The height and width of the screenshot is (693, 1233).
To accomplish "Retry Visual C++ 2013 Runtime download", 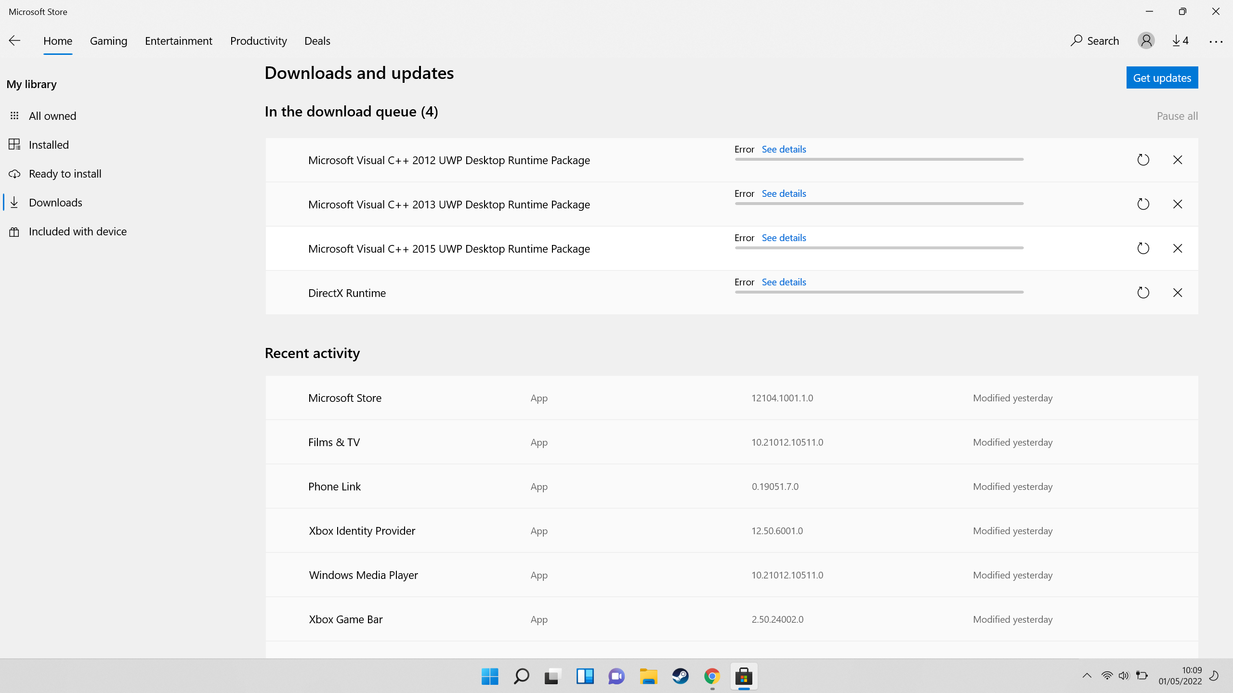I will (x=1143, y=204).
